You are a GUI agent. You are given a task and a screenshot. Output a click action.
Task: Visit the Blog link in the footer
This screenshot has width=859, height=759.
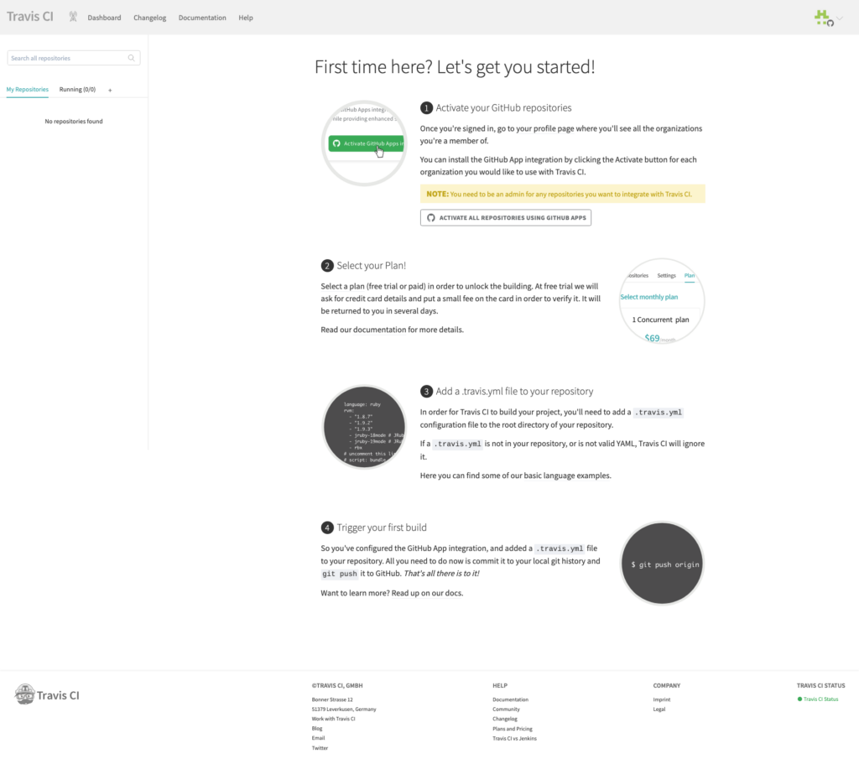coord(316,728)
